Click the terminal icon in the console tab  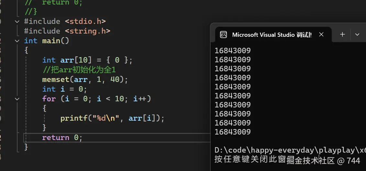pyautogui.click(x=223, y=35)
